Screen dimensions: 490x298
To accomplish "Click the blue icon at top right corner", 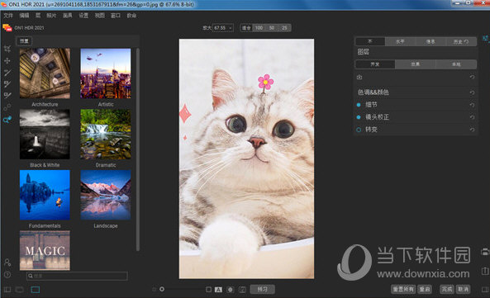I will point(485,39).
